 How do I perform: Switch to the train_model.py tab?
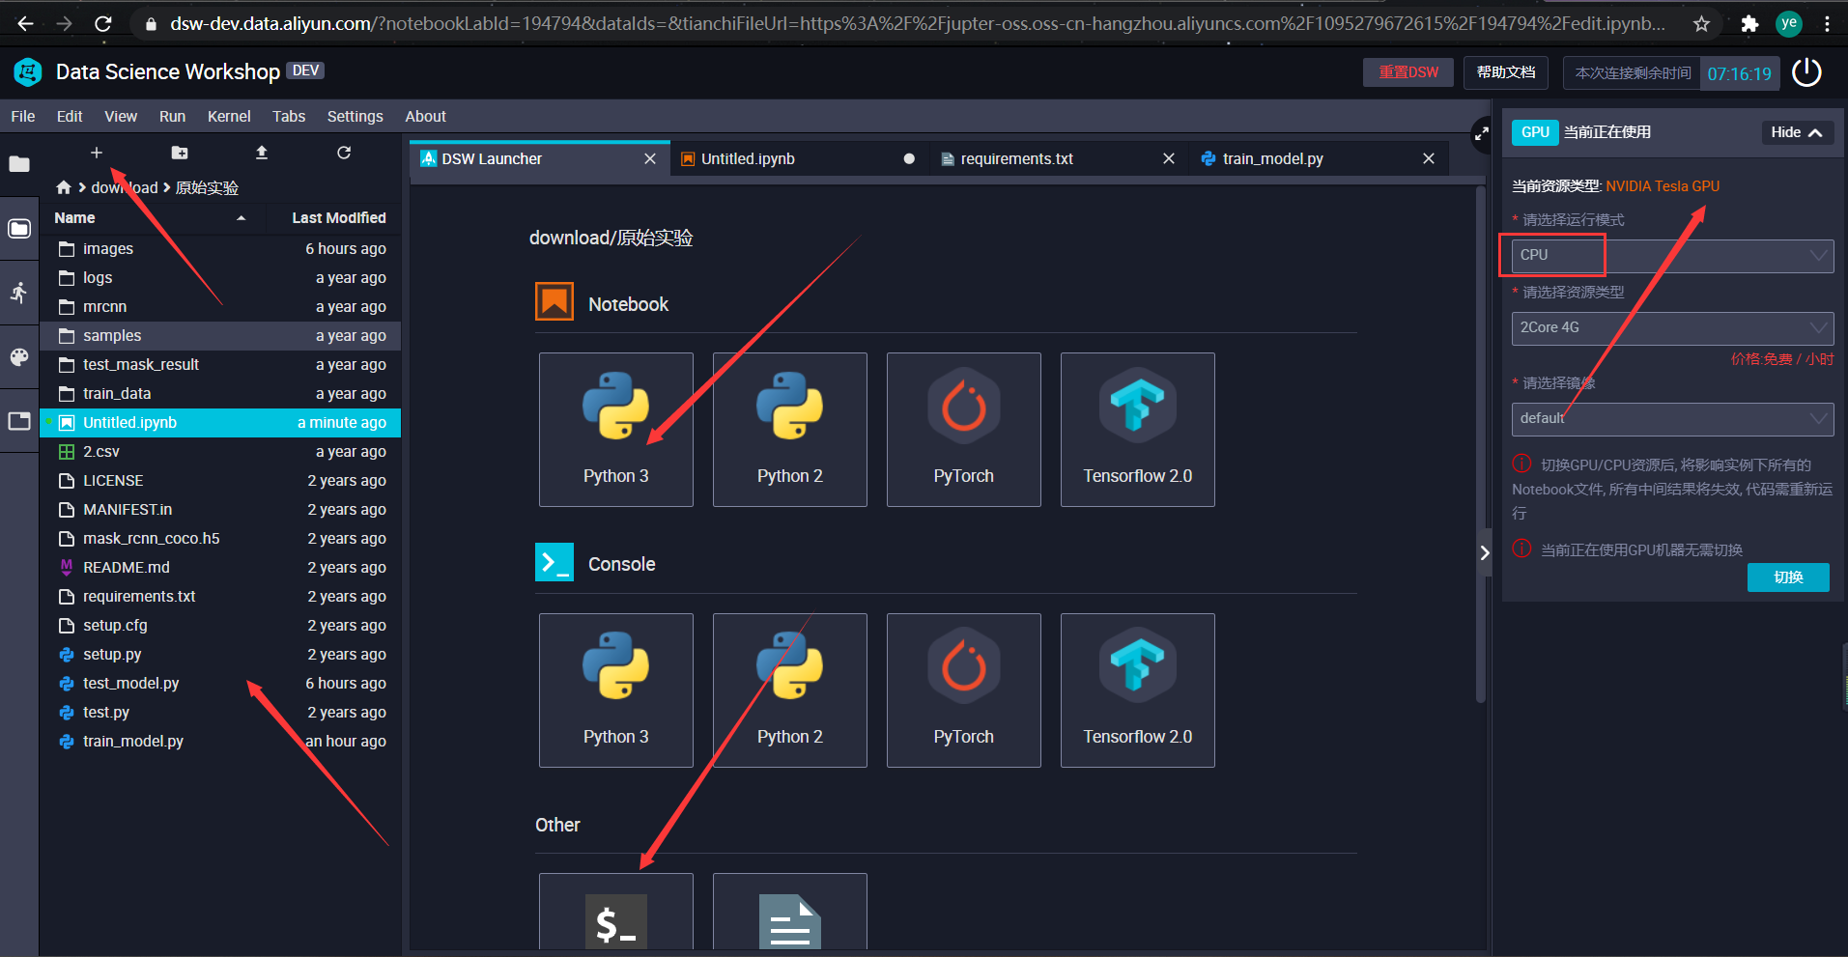click(1319, 158)
